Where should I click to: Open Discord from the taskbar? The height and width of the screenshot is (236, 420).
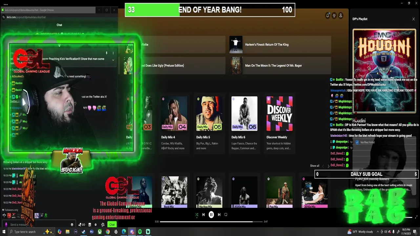click(132, 232)
